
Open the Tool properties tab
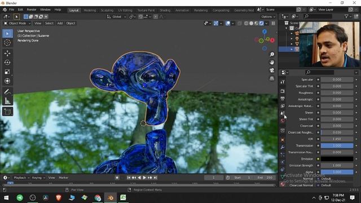pyautogui.click(x=283, y=82)
